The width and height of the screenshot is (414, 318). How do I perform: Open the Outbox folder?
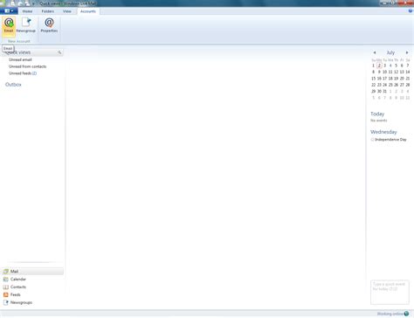(x=13, y=85)
